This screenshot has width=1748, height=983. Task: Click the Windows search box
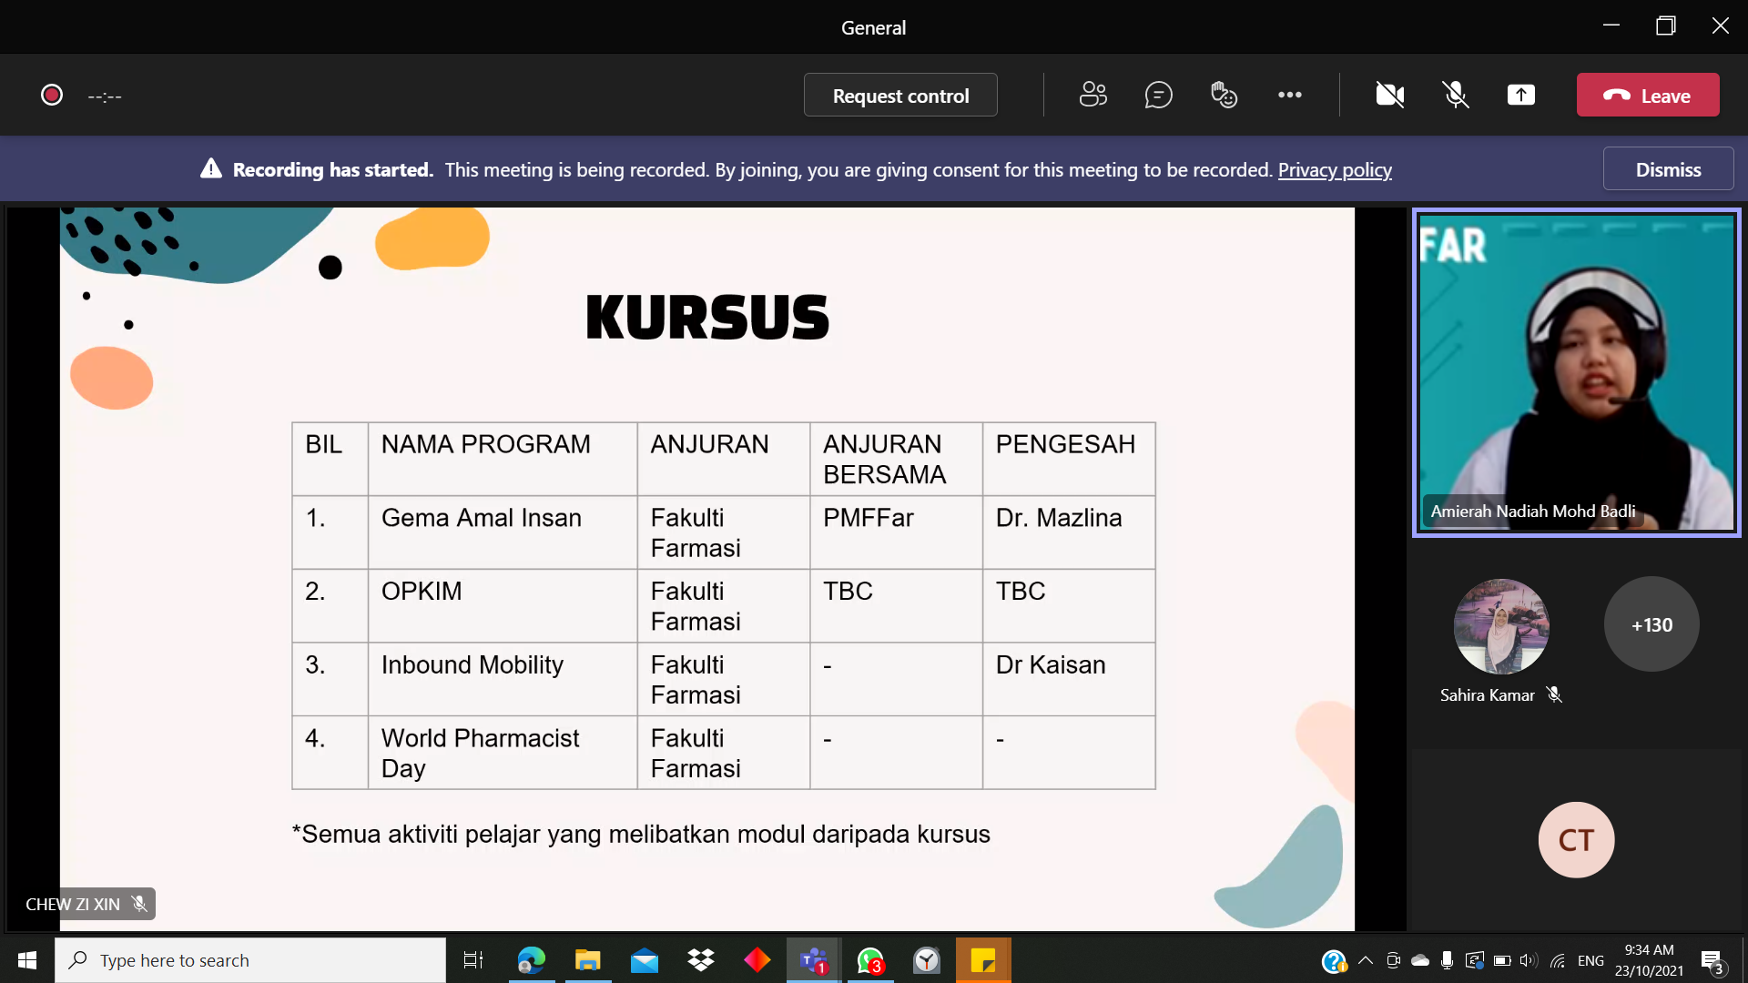tap(250, 960)
